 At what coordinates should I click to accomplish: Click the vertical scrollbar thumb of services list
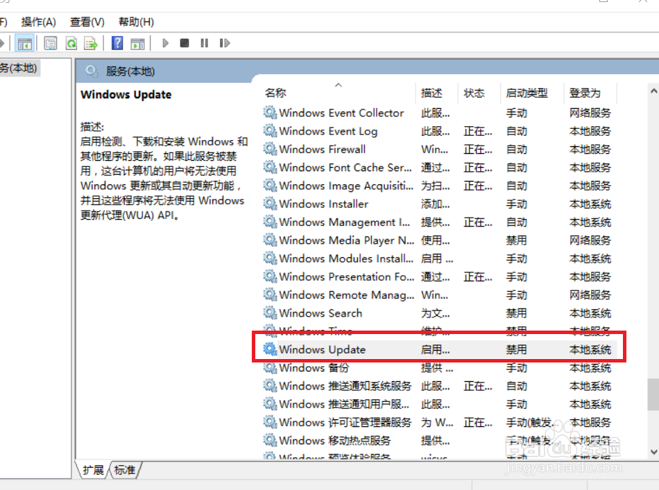tap(653, 394)
